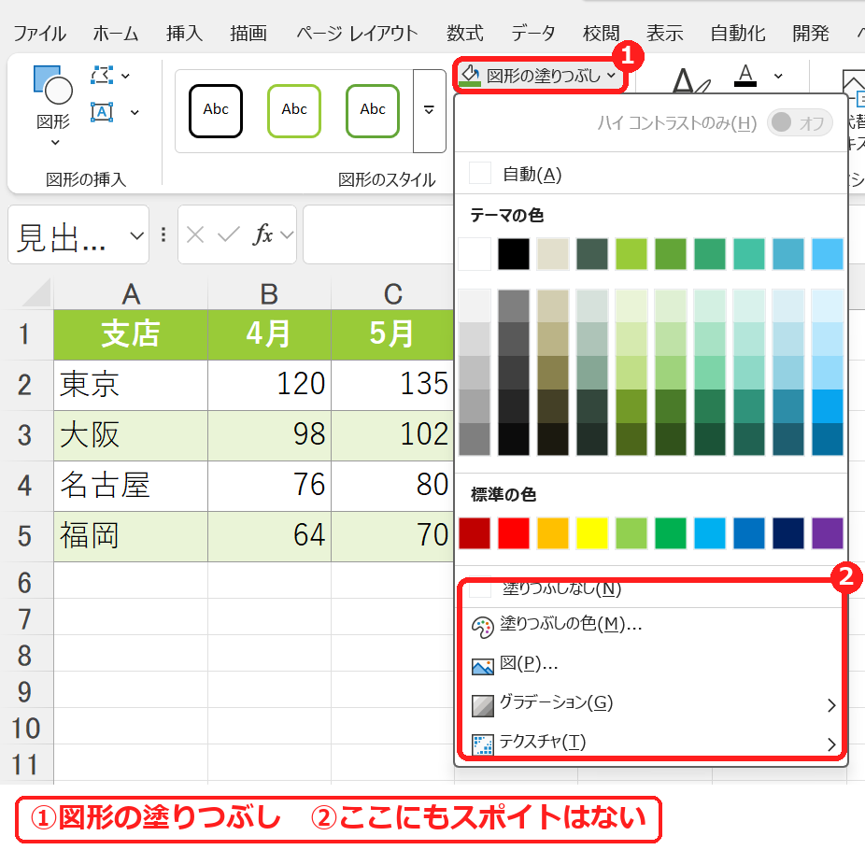The width and height of the screenshot is (865, 850).
Task: Apply the light green Abc shape style
Action: point(294,110)
